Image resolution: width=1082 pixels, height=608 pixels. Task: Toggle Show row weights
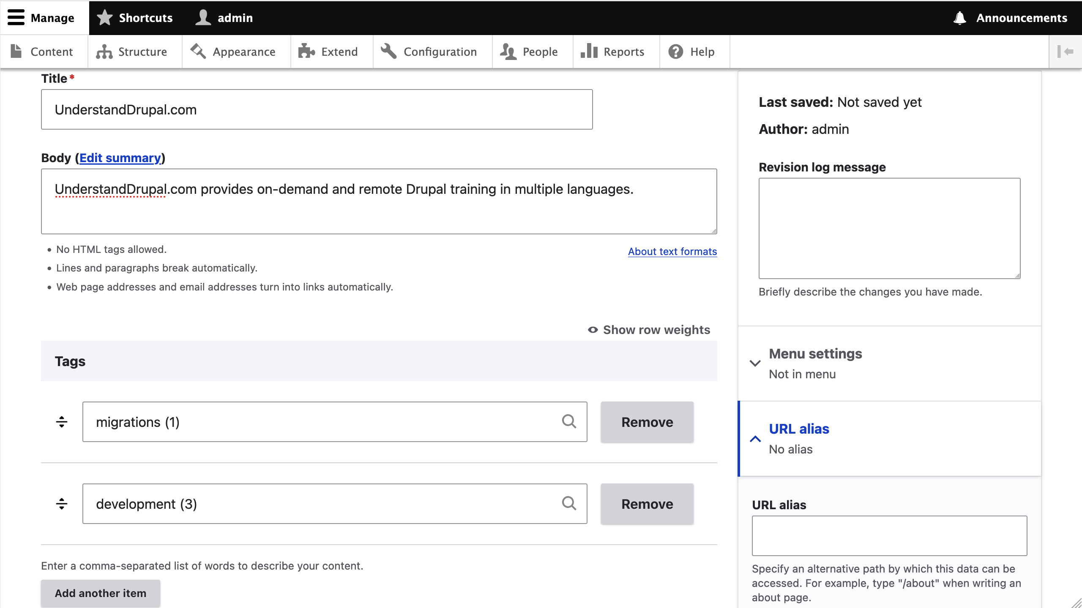[x=649, y=330]
